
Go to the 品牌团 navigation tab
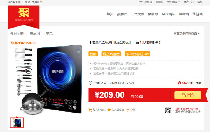[x=122, y=14]
